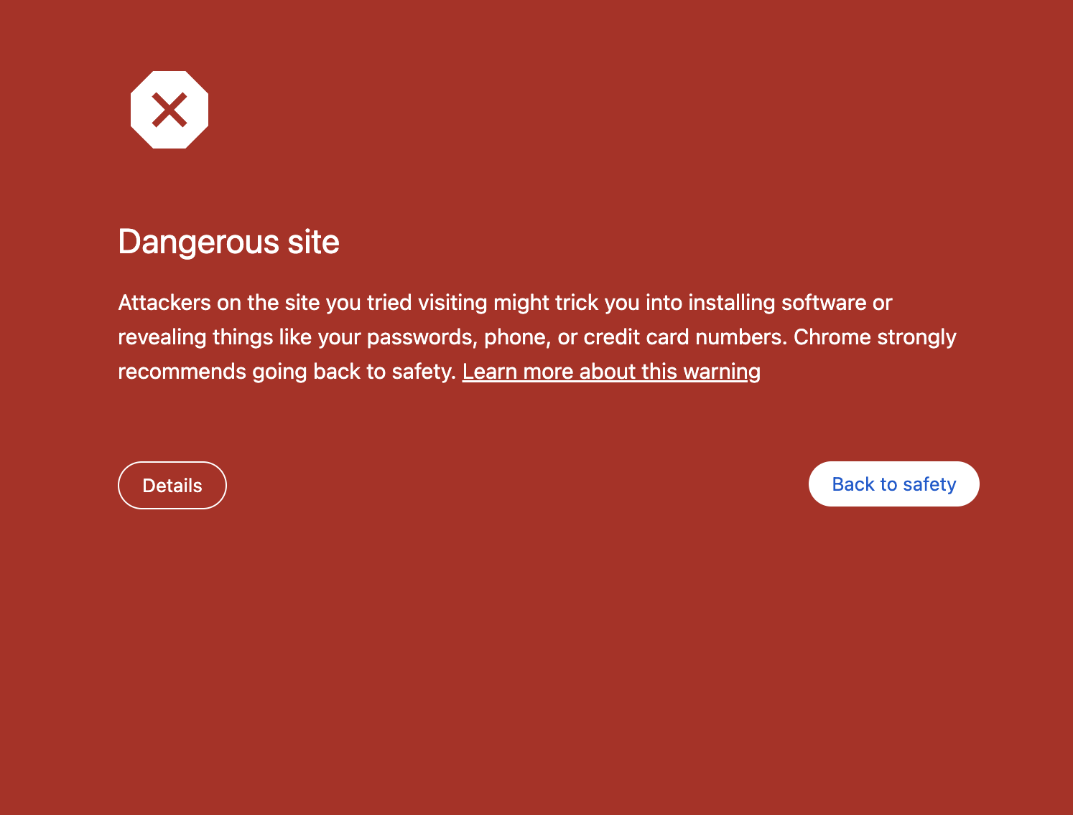The width and height of the screenshot is (1073, 815).
Task: Open the Learn more about this warning link
Action: (x=611, y=372)
